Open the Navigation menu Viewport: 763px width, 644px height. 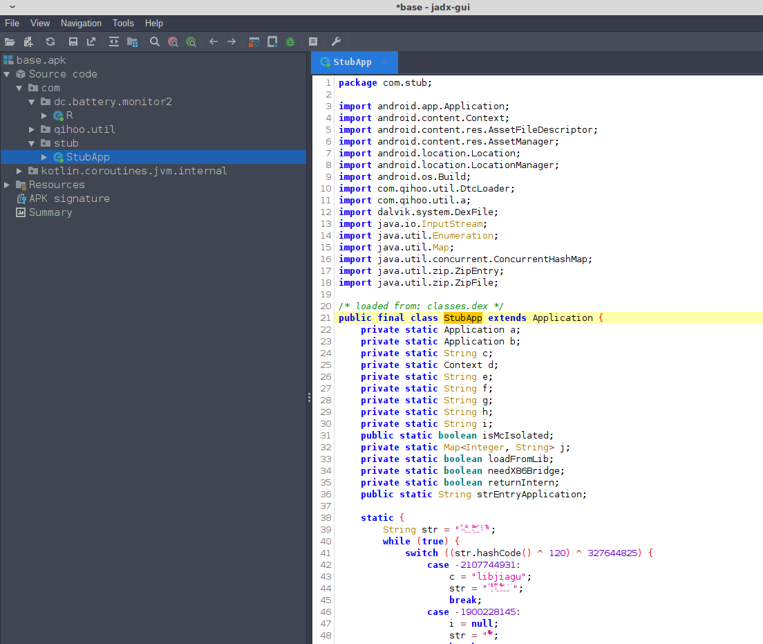pos(81,24)
